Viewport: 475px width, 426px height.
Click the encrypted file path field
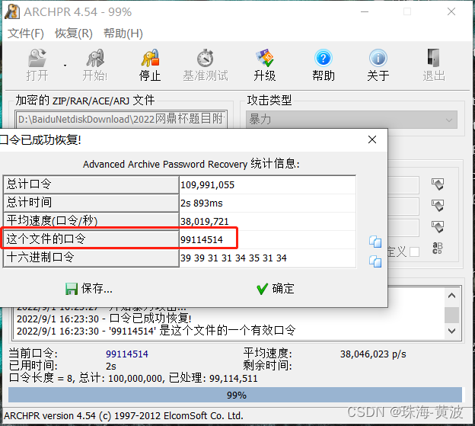pyautogui.click(x=121, y=119)
